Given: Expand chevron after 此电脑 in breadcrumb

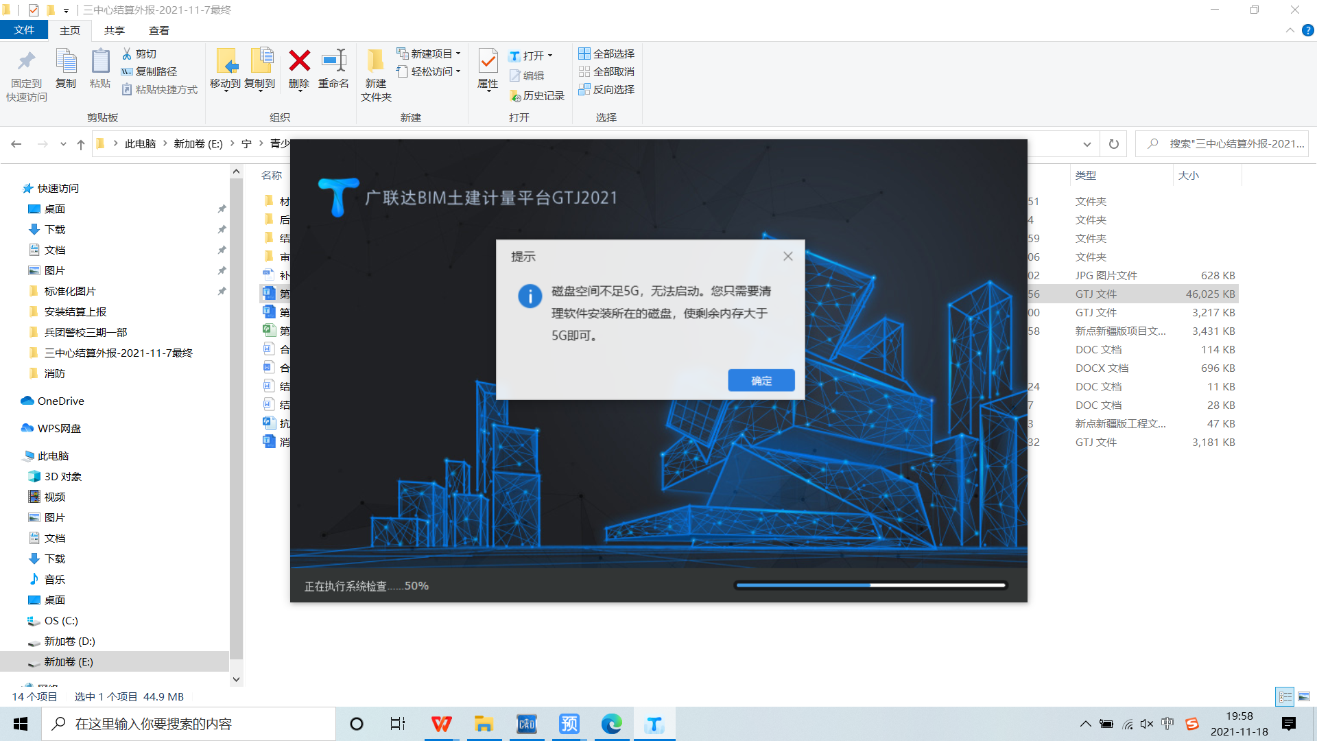Looking at the screenshot, I should coord(165,143).
